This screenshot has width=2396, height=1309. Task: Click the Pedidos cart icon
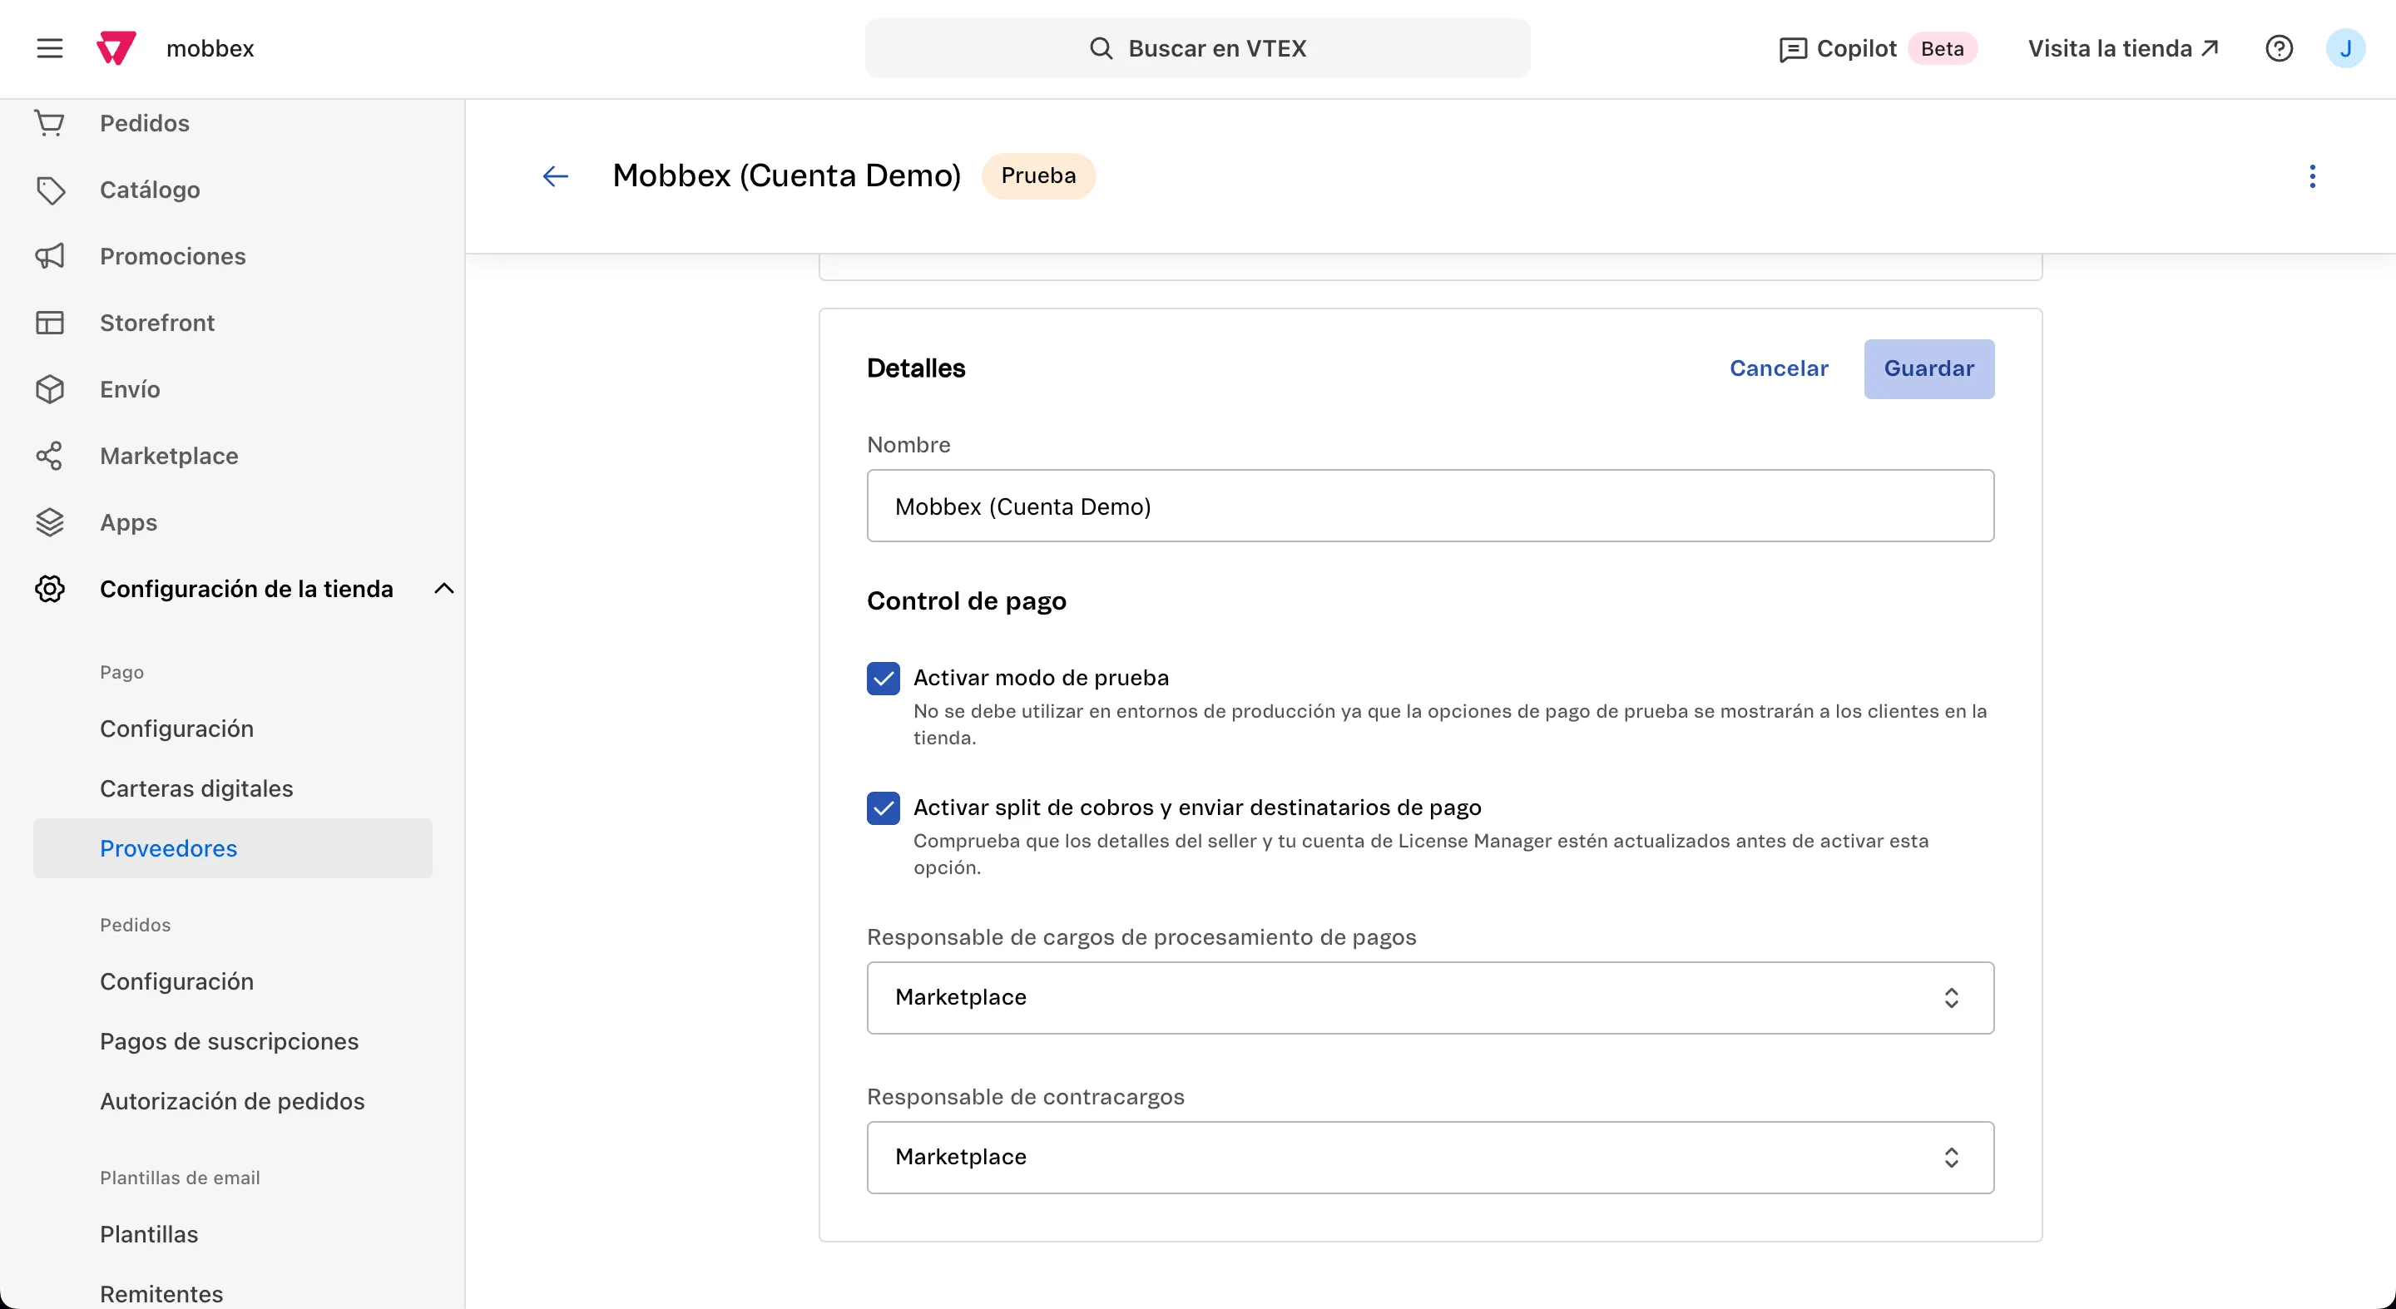tap(49, 123)
